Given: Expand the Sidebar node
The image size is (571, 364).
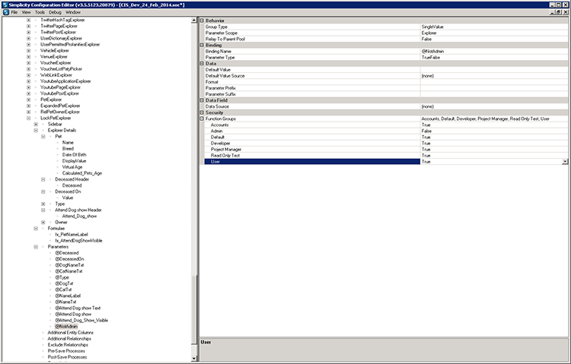Looking at the screenshot, I should [36, 125].
